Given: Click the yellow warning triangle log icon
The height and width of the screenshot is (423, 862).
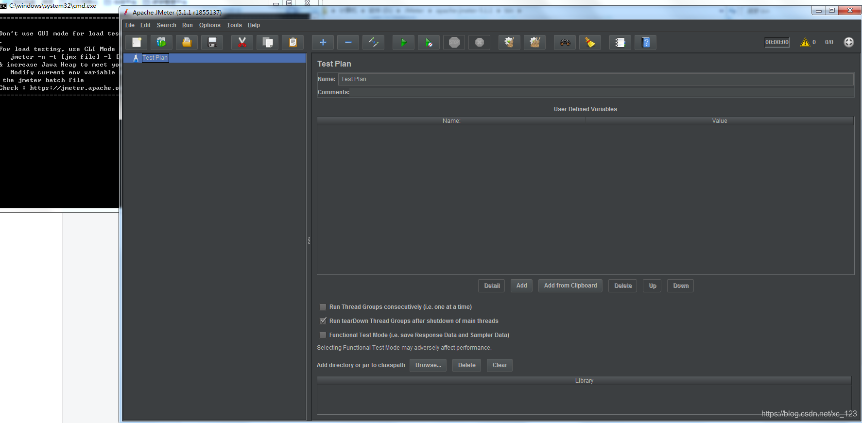Looking at the screenshot, I should (x=805, y=42).
